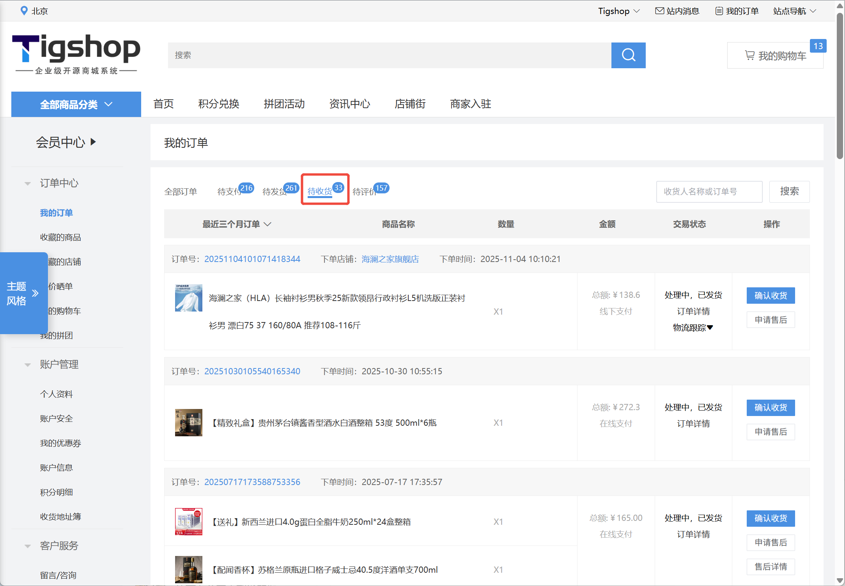Screen dimensions: 845x586
Task: Click the top bar My Orders icon
Action: point(719,11)
